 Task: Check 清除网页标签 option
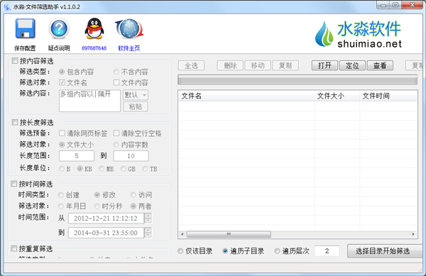point(62,133)
